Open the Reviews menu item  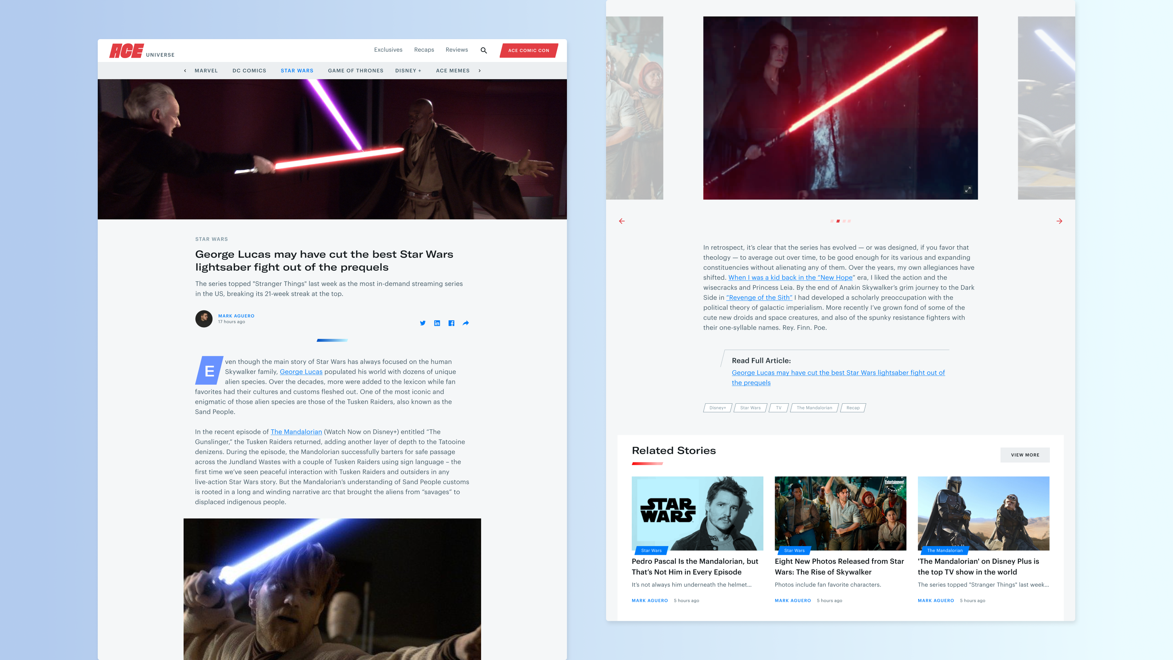pos(456,50)
